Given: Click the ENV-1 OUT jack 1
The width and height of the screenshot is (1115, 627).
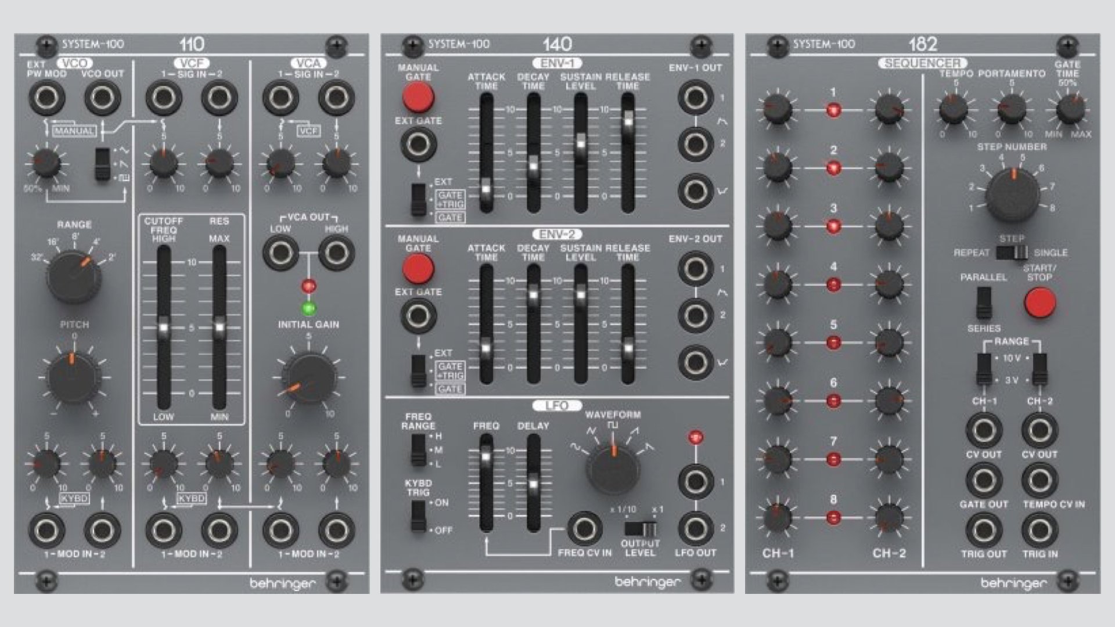Looking at the screenshot, I should 695,96.
